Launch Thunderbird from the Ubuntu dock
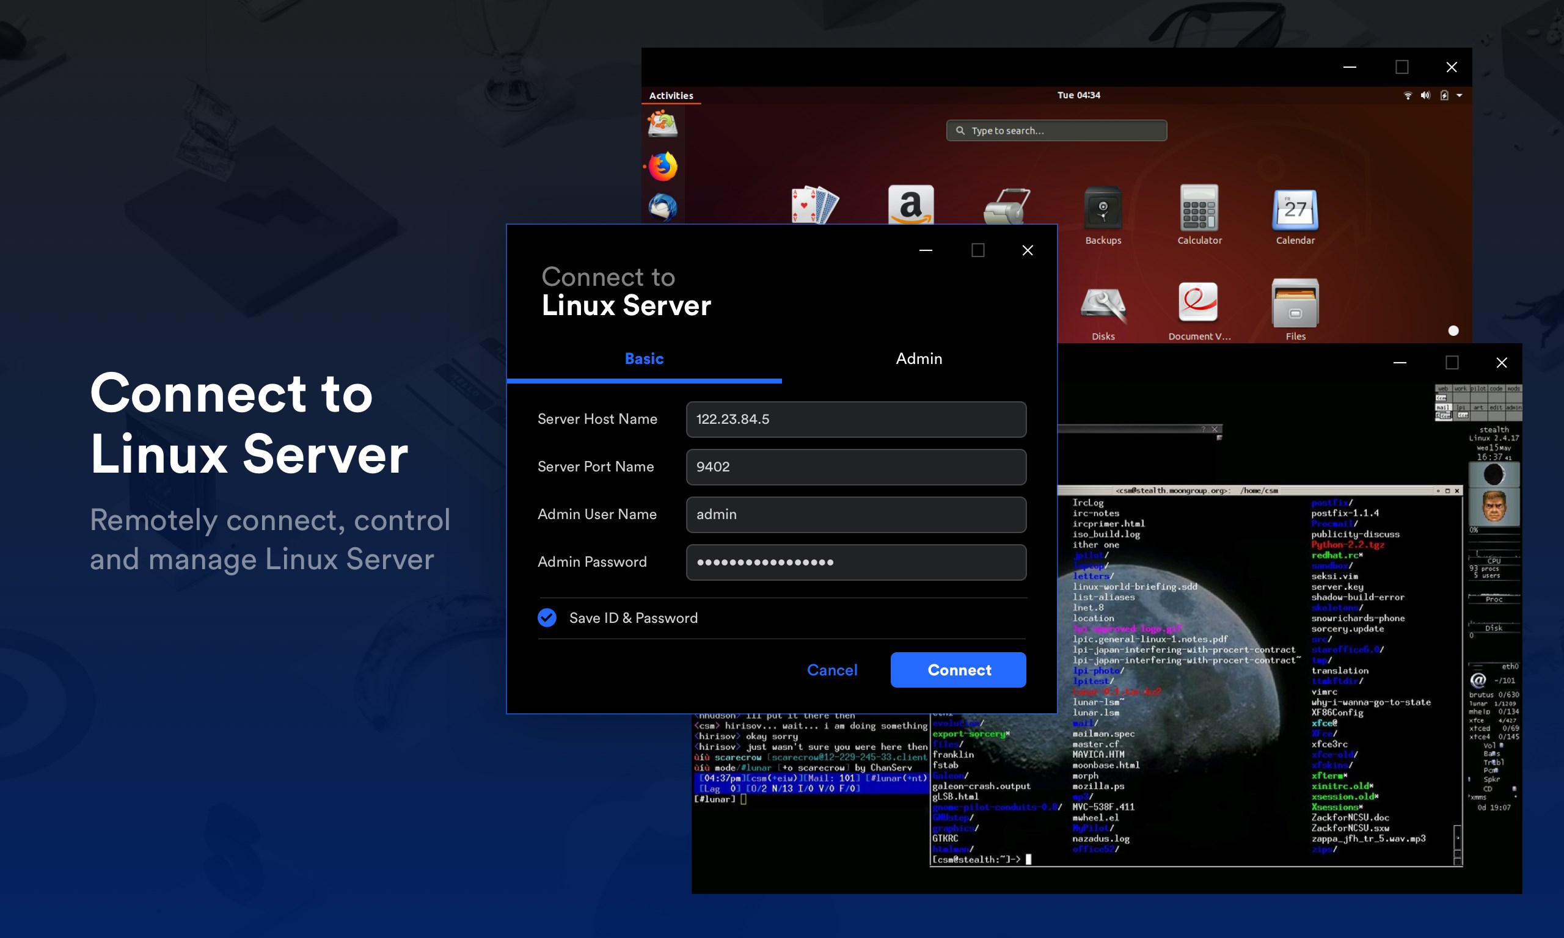 pyautogui.click(x=662, y=206)
